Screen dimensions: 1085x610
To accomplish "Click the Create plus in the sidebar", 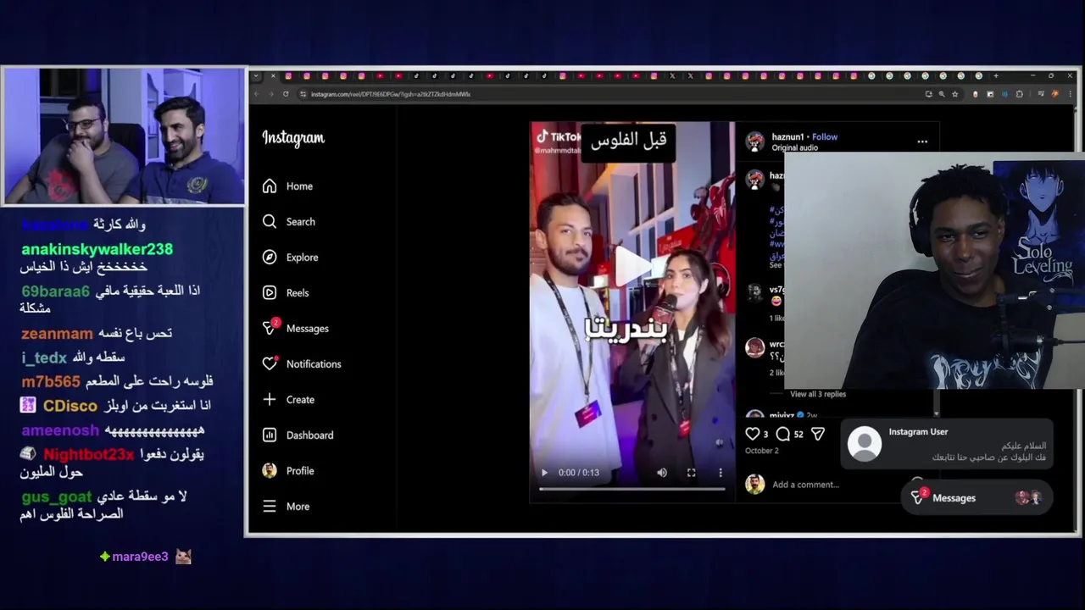I will click(x=289, y=400).
